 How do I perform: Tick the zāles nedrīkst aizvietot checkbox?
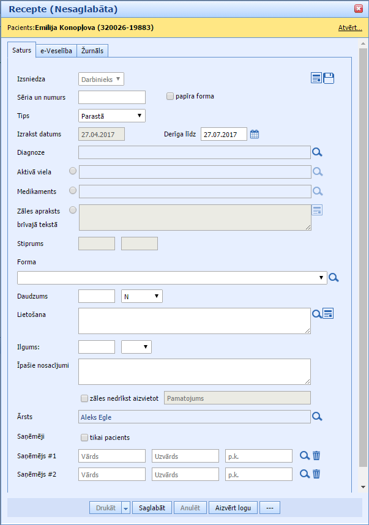84,398
